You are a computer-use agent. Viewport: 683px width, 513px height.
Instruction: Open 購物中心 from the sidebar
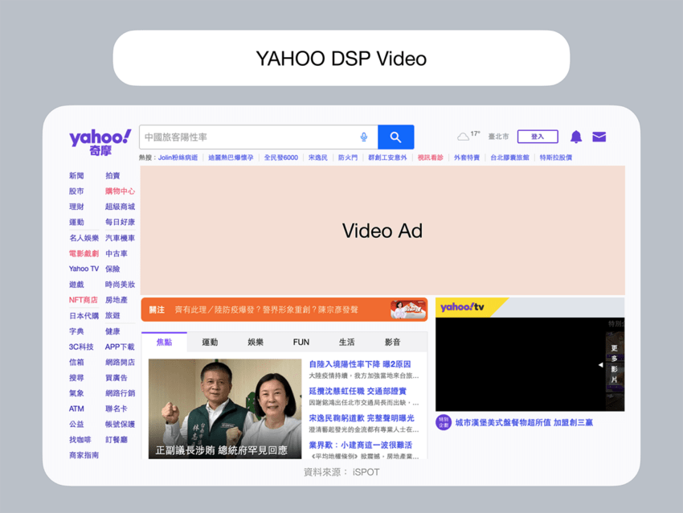pos(119,191)
